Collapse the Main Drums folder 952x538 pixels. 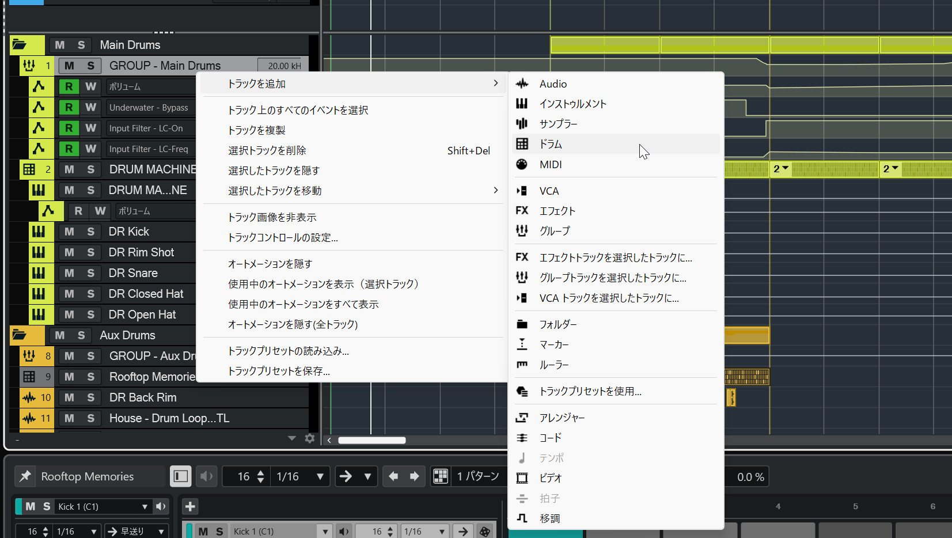[x=20, y=45]
